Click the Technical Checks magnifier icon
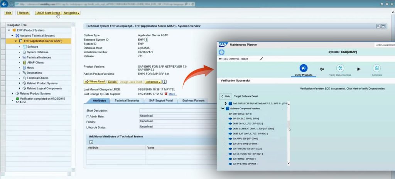 click(24, 78)
